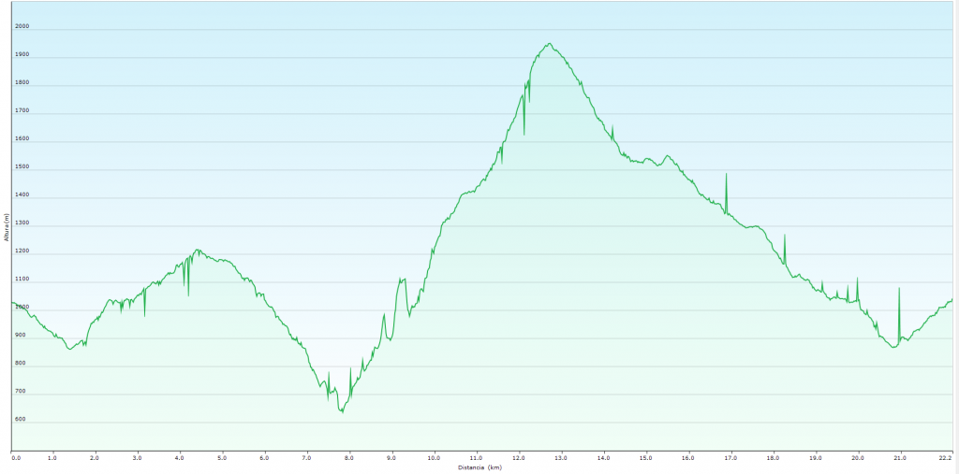Click the 600 label on the altitude axis
Image resolution: width=959 pixels, height=474 pixels.
pyautogui.click(x=21, y=420)
